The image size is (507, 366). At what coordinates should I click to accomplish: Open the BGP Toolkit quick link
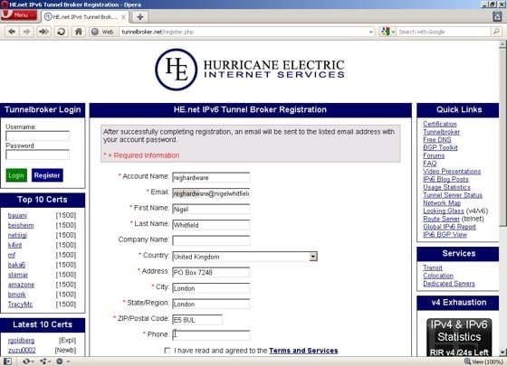440,147
